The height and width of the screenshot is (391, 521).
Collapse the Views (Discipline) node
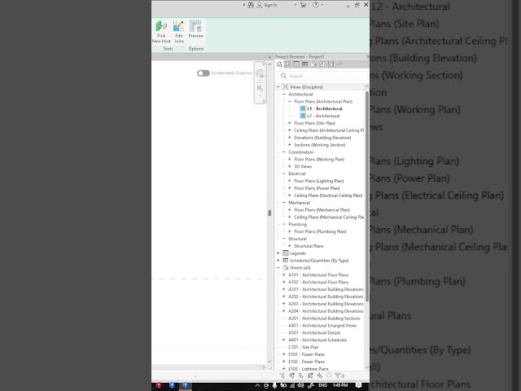(278, 87)
